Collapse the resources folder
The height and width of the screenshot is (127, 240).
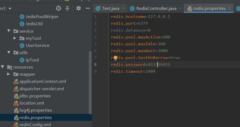point(3,67)
